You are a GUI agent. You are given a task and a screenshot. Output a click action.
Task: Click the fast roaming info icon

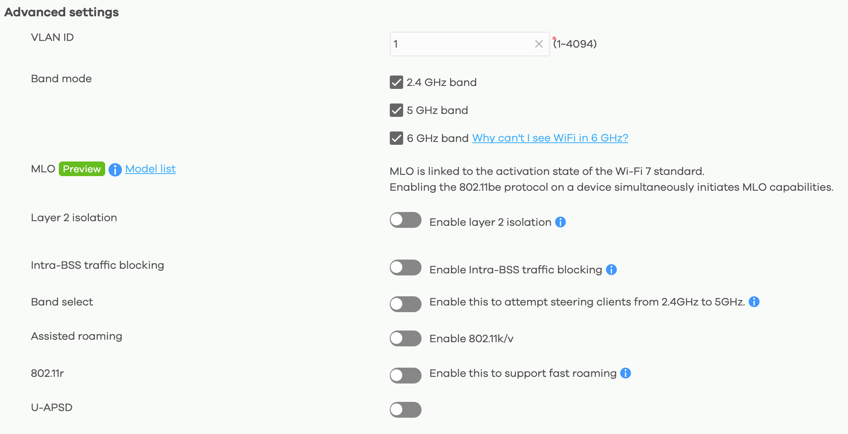click(x=626, y=373)
